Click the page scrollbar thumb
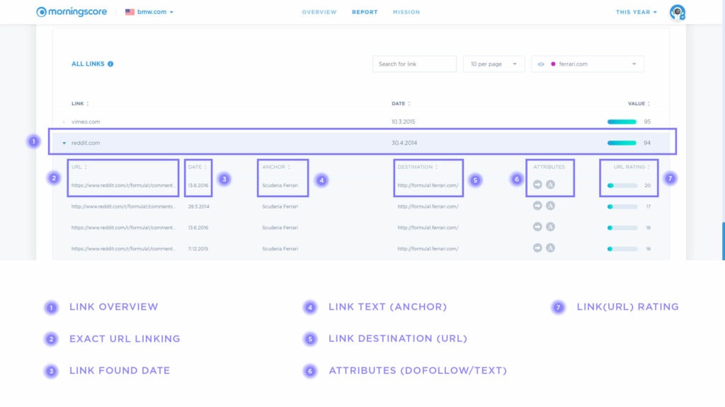725x407 pixels. (x=723, y=242)
